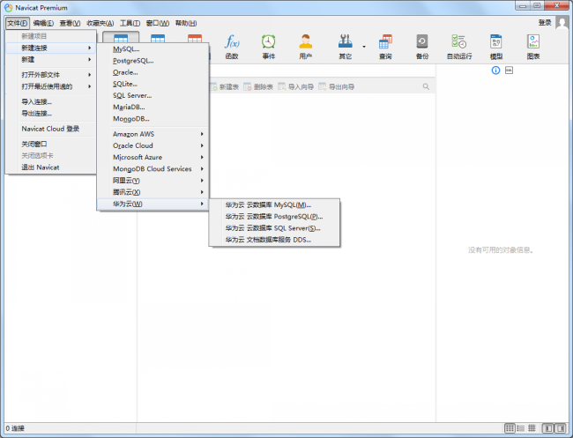
Task: Select 华为云 云数据库 SQL Server(S)...
Action: (x=274, y=228)
